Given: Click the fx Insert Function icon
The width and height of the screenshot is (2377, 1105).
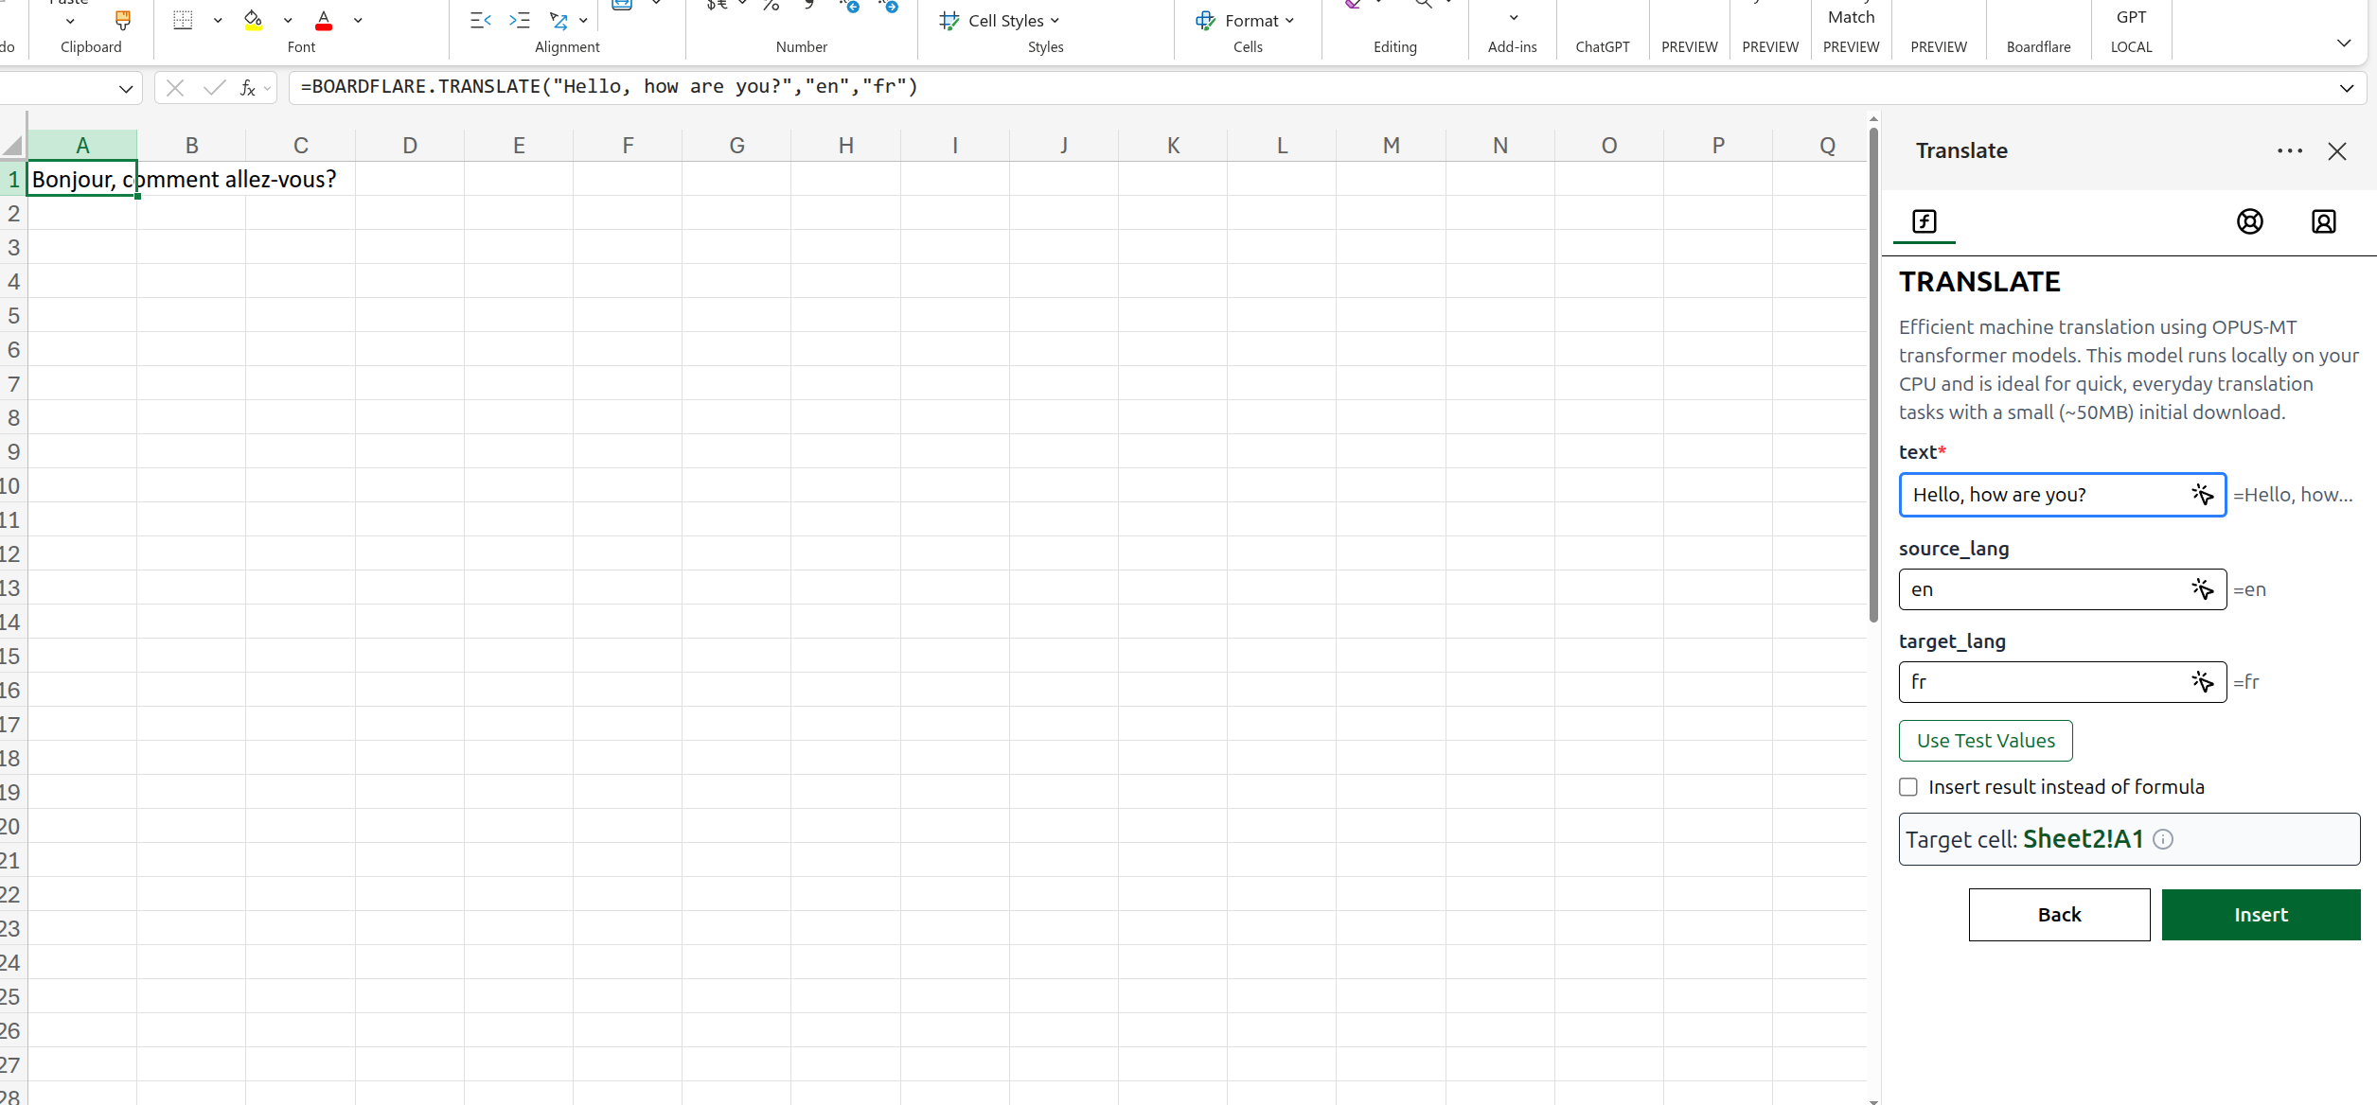Looking at the screenshot, I should click(247, 88).
